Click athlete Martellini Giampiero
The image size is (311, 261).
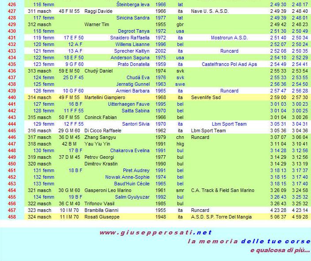[105, 97]
